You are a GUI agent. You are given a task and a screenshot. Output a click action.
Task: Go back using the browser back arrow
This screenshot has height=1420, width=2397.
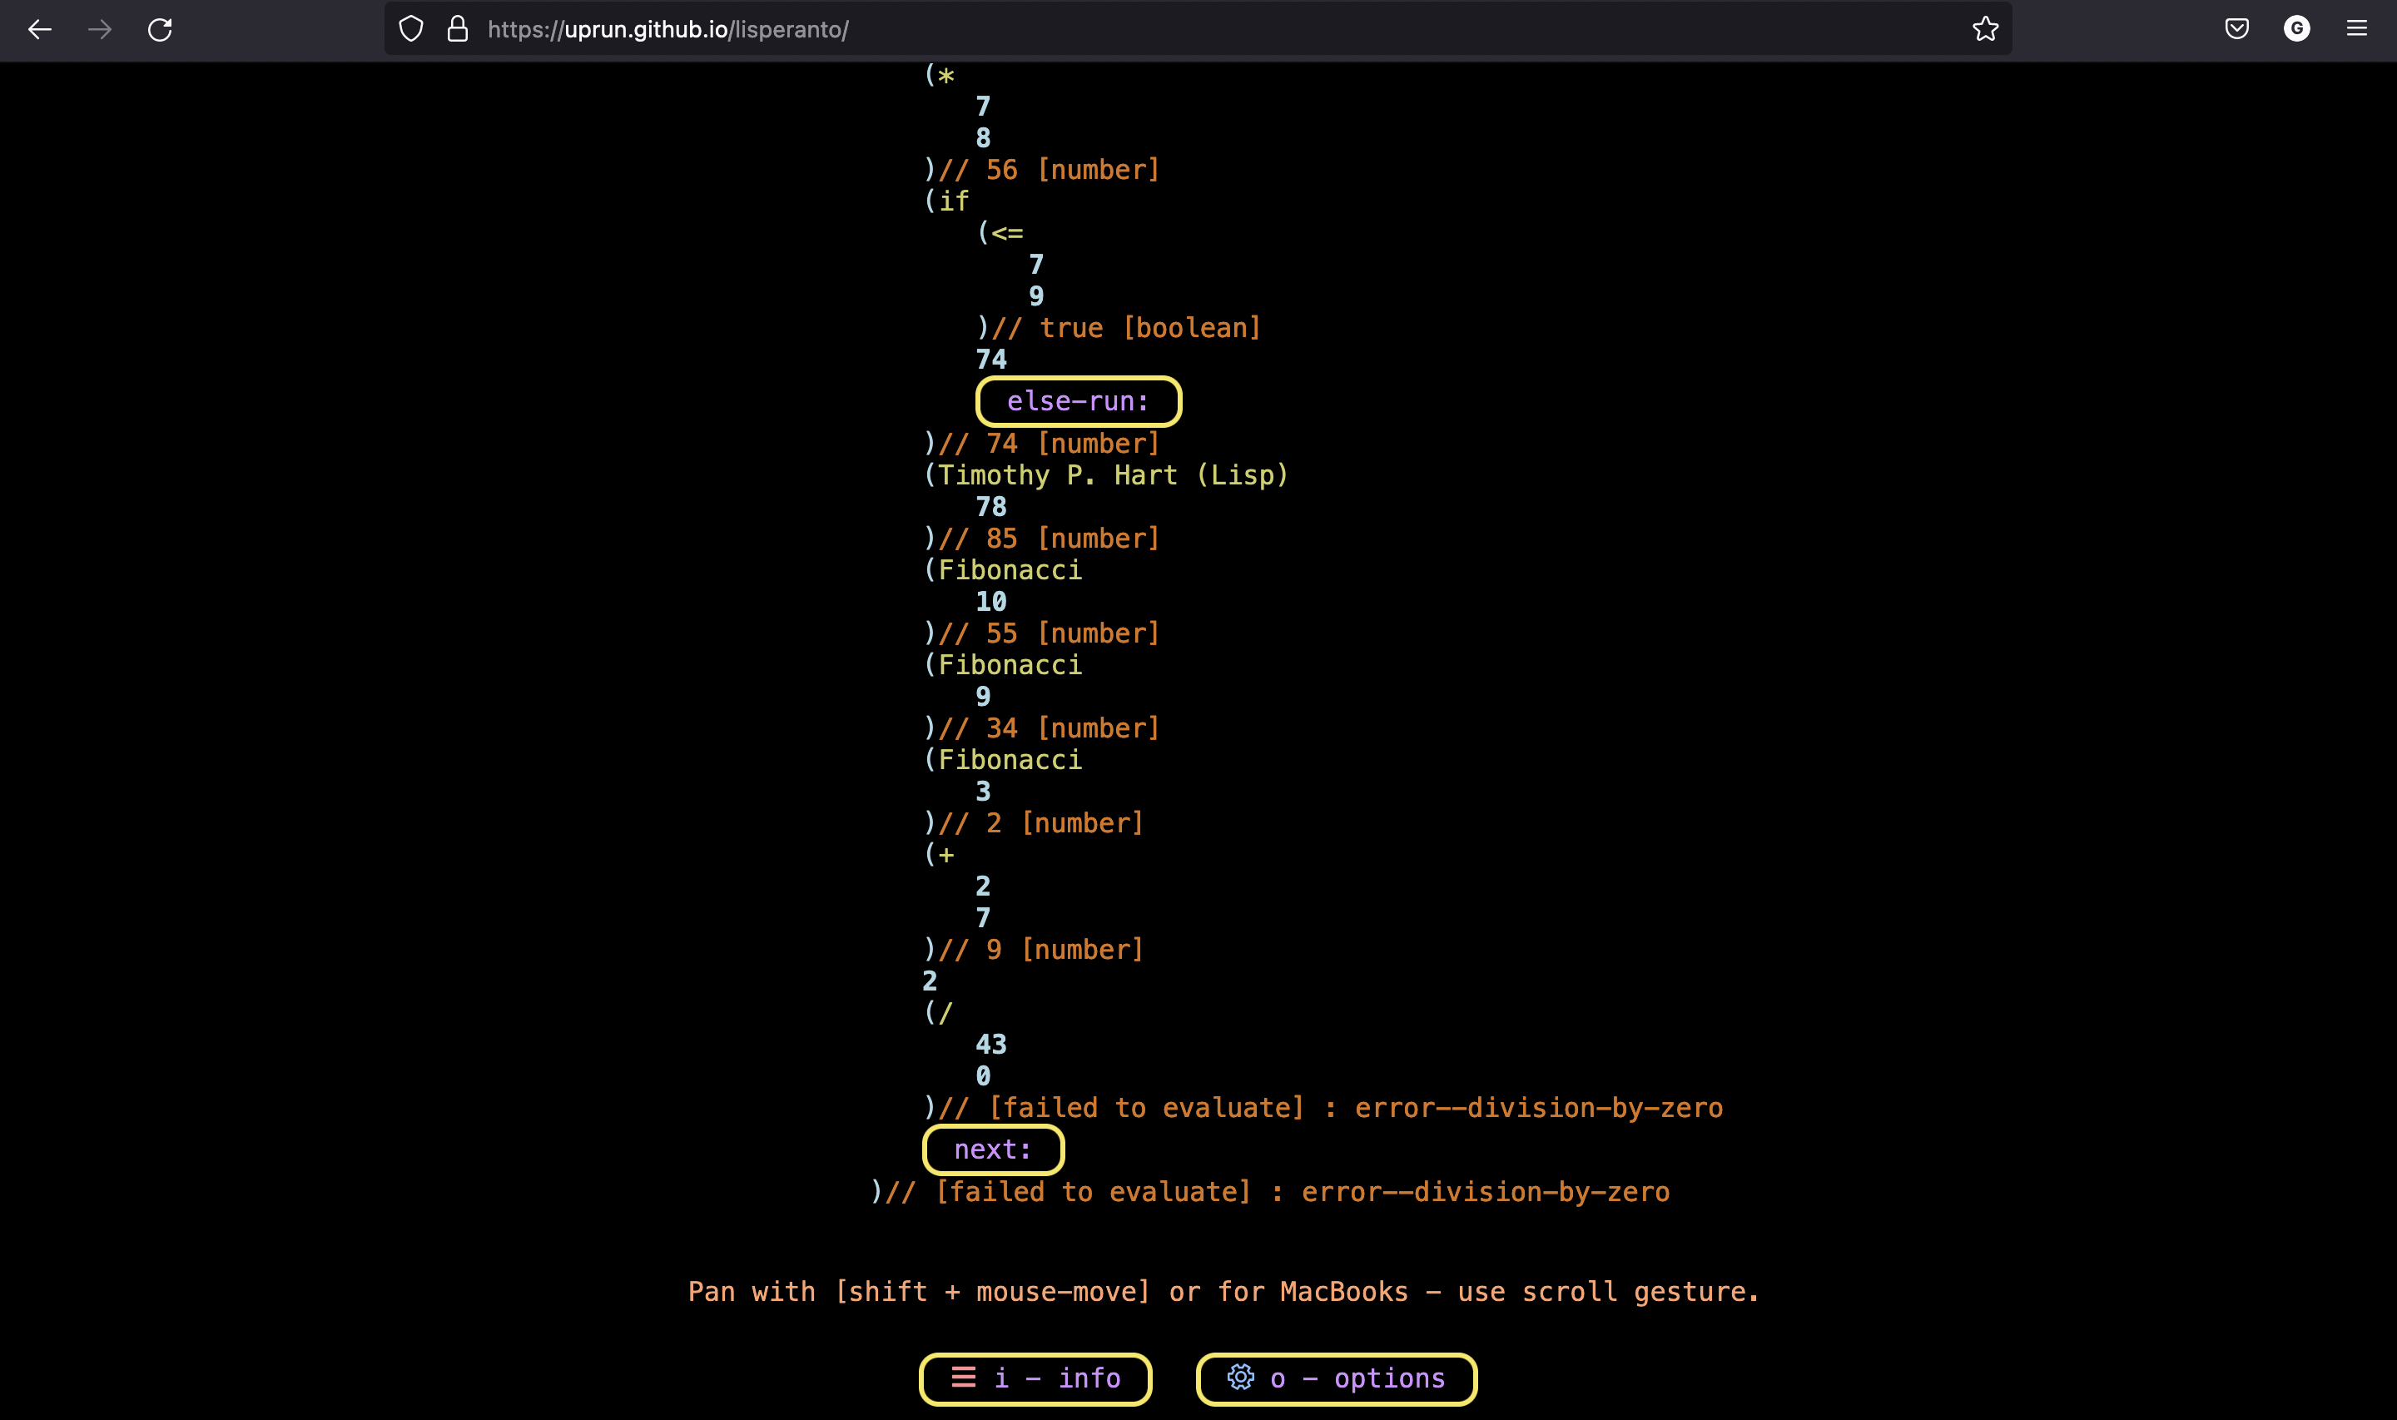39,30
